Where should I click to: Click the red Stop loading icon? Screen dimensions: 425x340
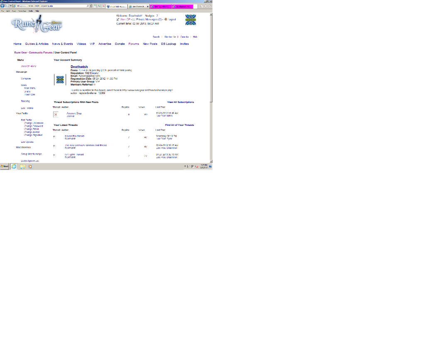click(x=103, y=6)
